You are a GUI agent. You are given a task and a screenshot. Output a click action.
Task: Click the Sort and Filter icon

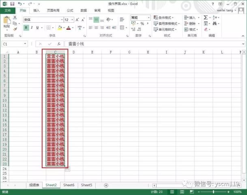(215, 17)
